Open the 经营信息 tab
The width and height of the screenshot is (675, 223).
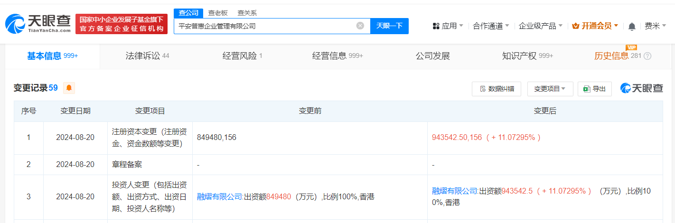tap(337, 56)
